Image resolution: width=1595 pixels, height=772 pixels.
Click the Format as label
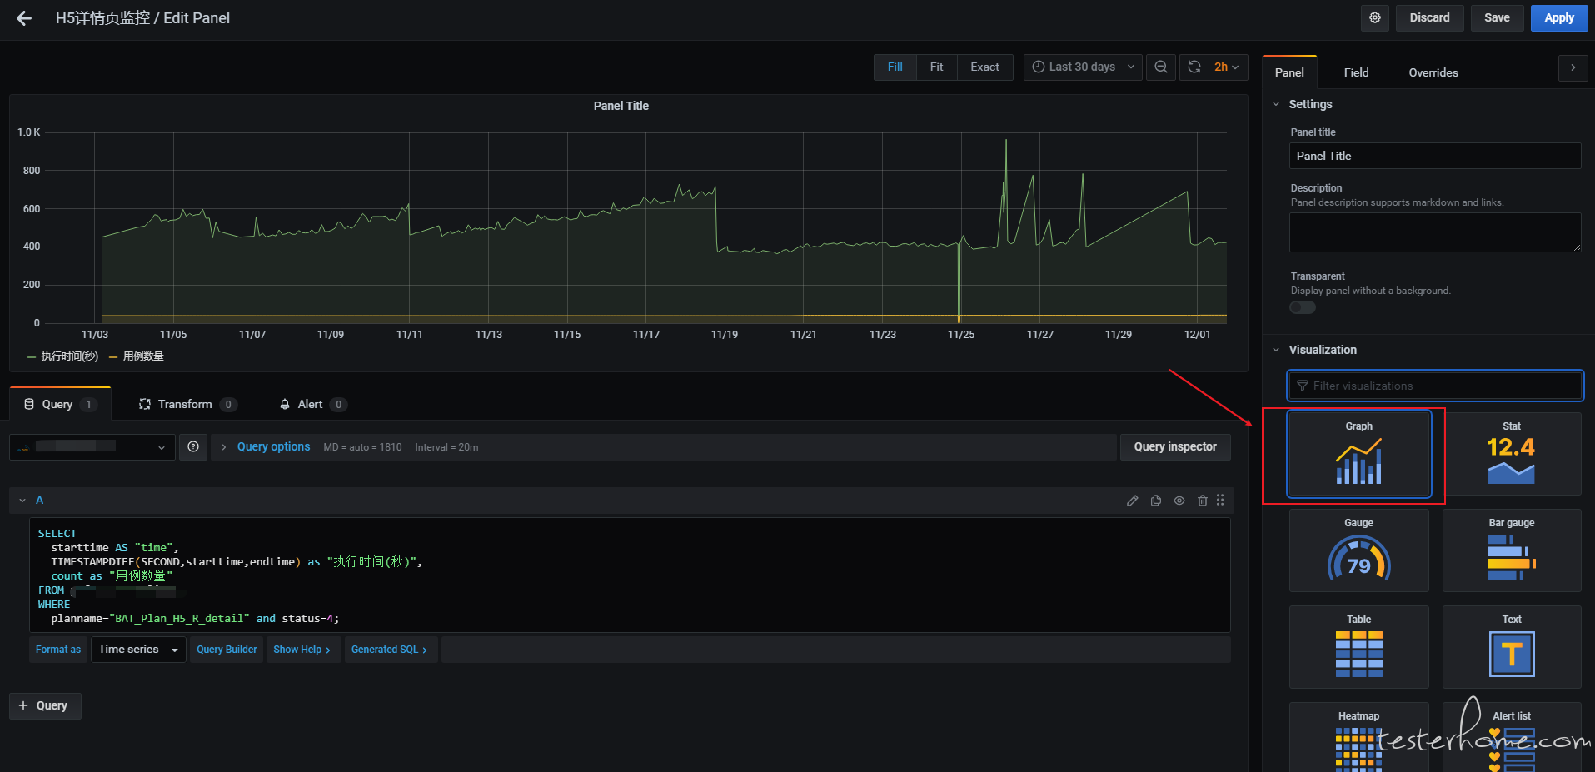pos(58,650)
